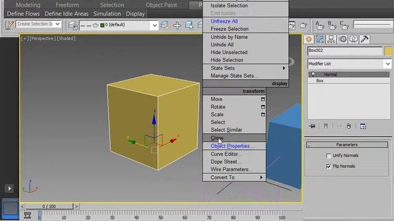The width and height of the screenshot is (394, 221).
Task: Open Scale transform settings box
Action: coord(263,115)
